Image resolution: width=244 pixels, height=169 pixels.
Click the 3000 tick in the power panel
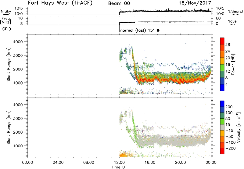click(x=18, y=56)
